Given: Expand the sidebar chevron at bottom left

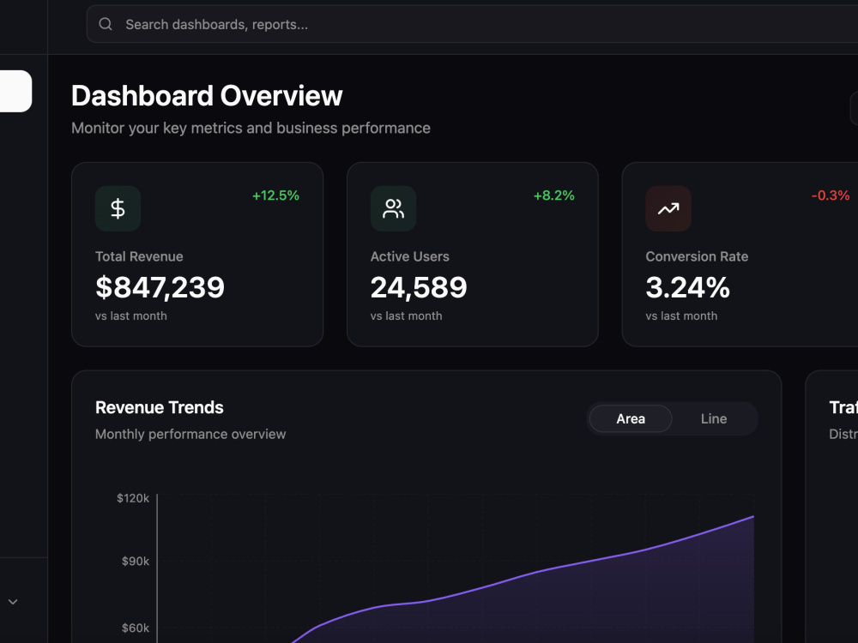Looking at the screenshot, I should [x=13, y=602].
